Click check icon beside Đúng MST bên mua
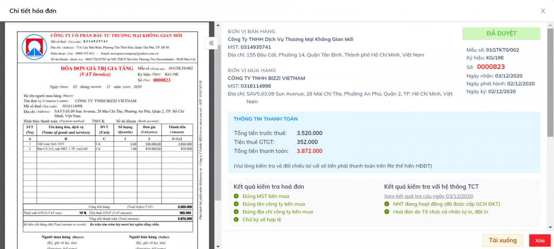The image size is (554, 249). (236, 196)
